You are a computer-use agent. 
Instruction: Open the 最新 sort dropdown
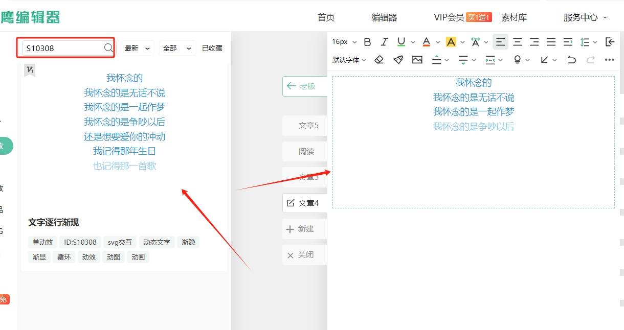137,48
